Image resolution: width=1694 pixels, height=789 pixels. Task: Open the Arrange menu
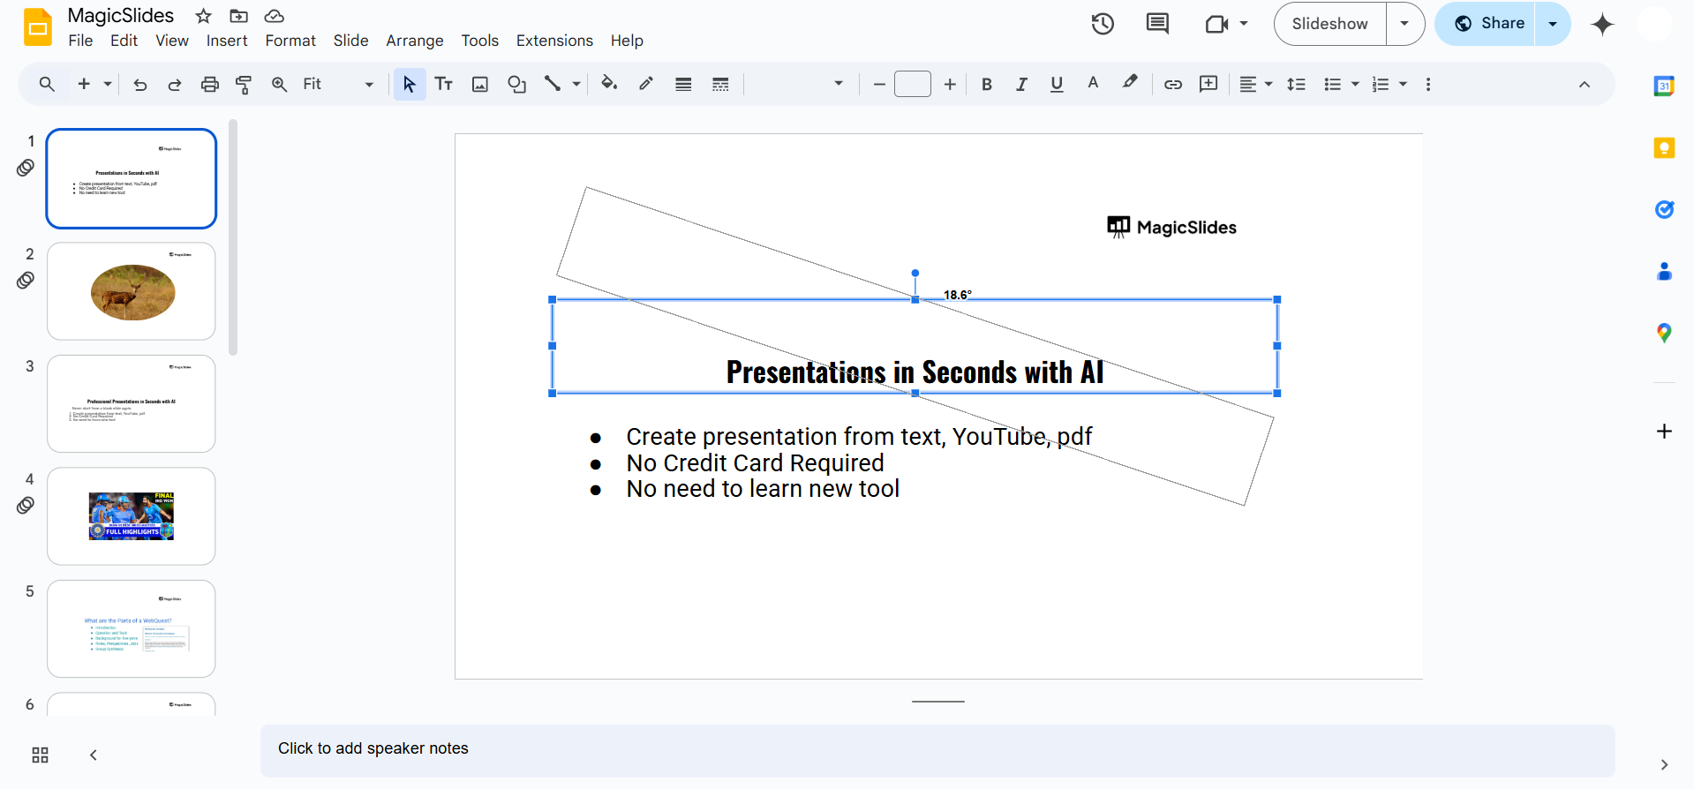[x=414, y=41]
